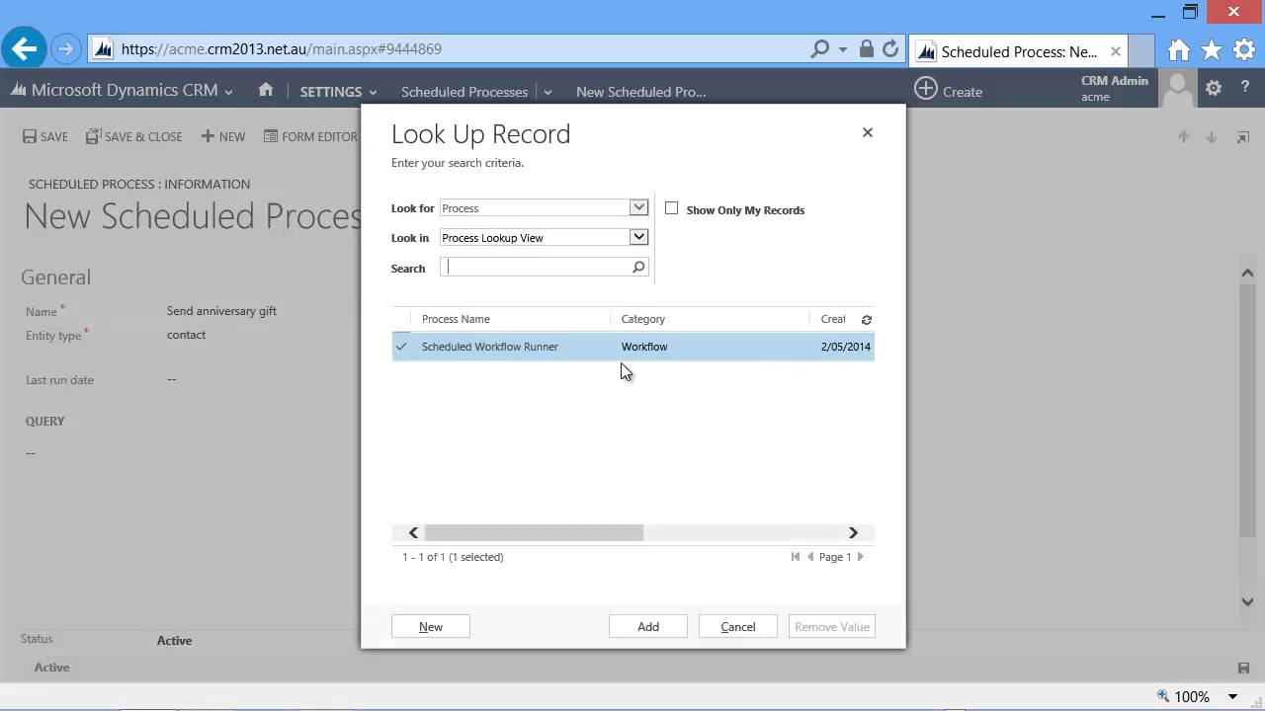The image size is (1265, 711).
Task: Open CRM help question mark
Action: click(x=1245, y=89)
